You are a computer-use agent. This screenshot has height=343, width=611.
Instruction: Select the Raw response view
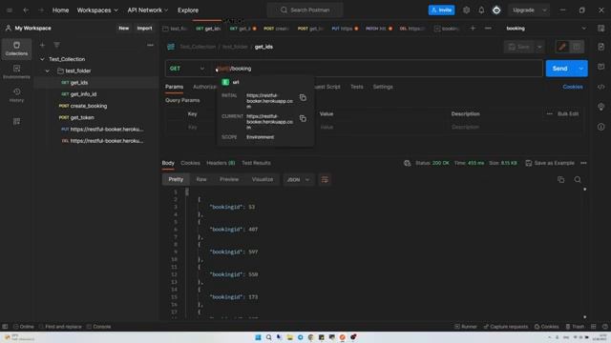[x=201, y=179]
